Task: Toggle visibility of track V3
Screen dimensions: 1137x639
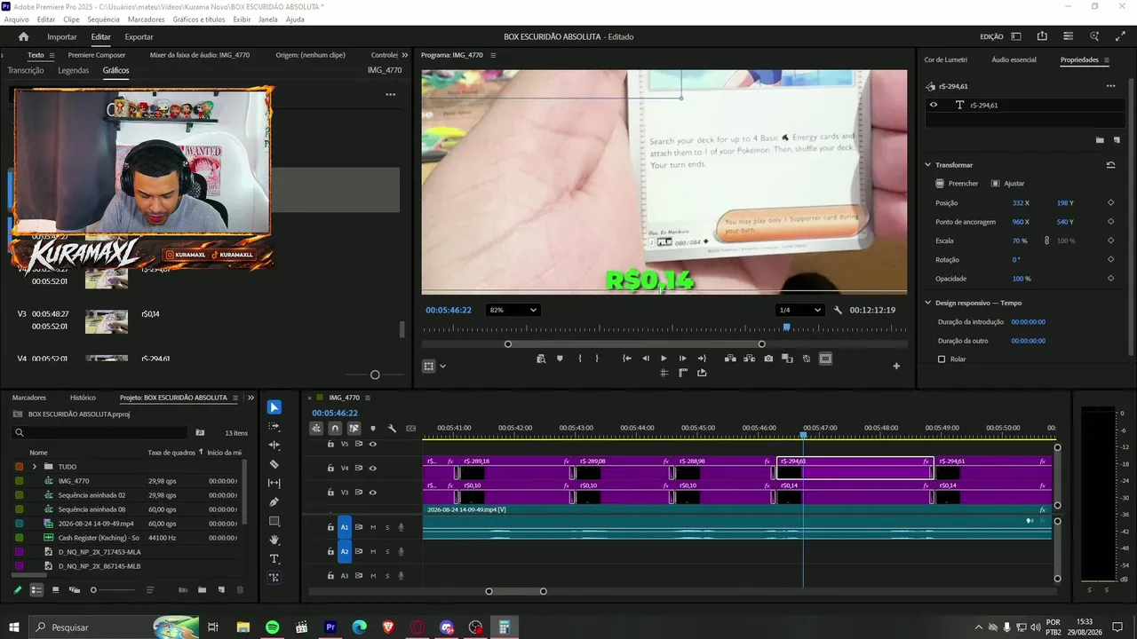Action: pyautogui.click(x=373, y=493)
